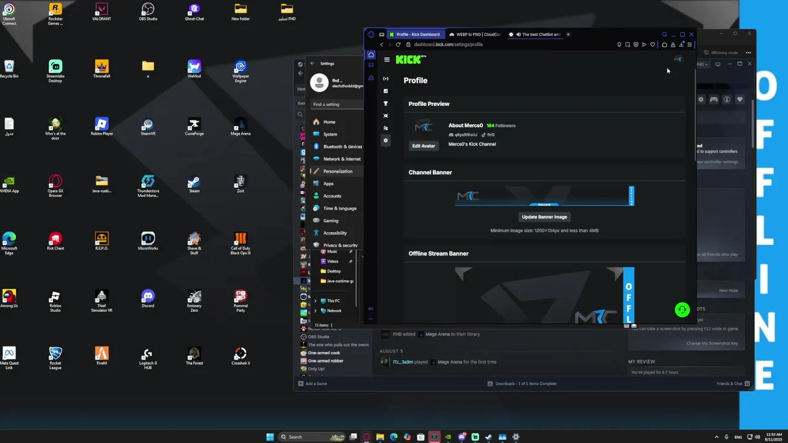This screenshot has width=788, height=443.
Task: Click the green headset support chat bubble
Action: (x=682, y=309)
